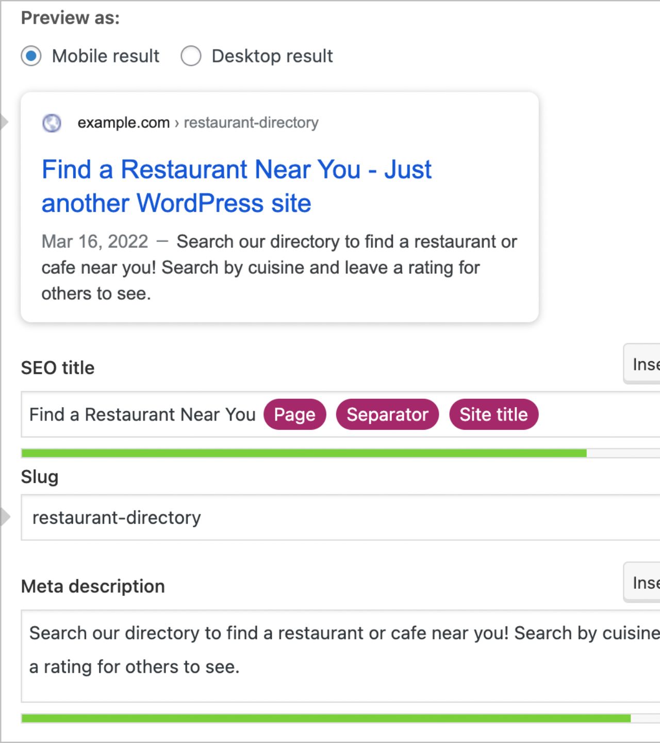Select the "Mobile result" preview option

pos(31,56)
